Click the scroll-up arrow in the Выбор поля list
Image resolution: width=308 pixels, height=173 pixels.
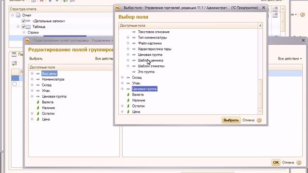point(260,25)
